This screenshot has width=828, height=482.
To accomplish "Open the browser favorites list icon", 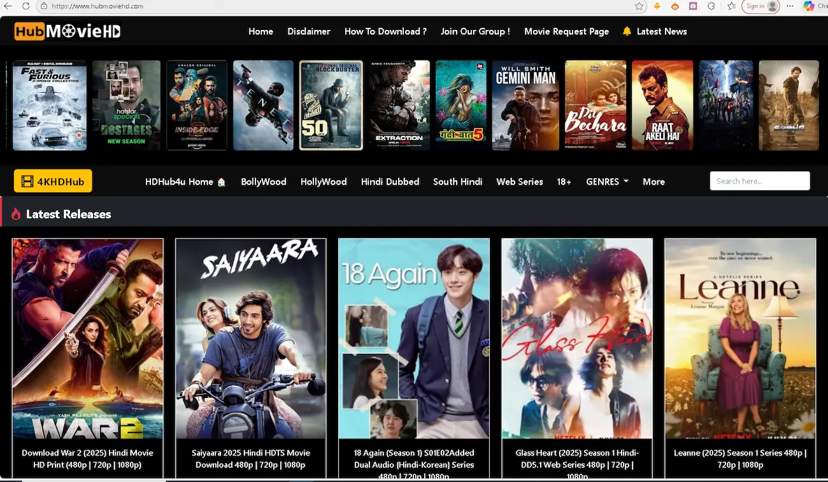I will pos(730,6).
